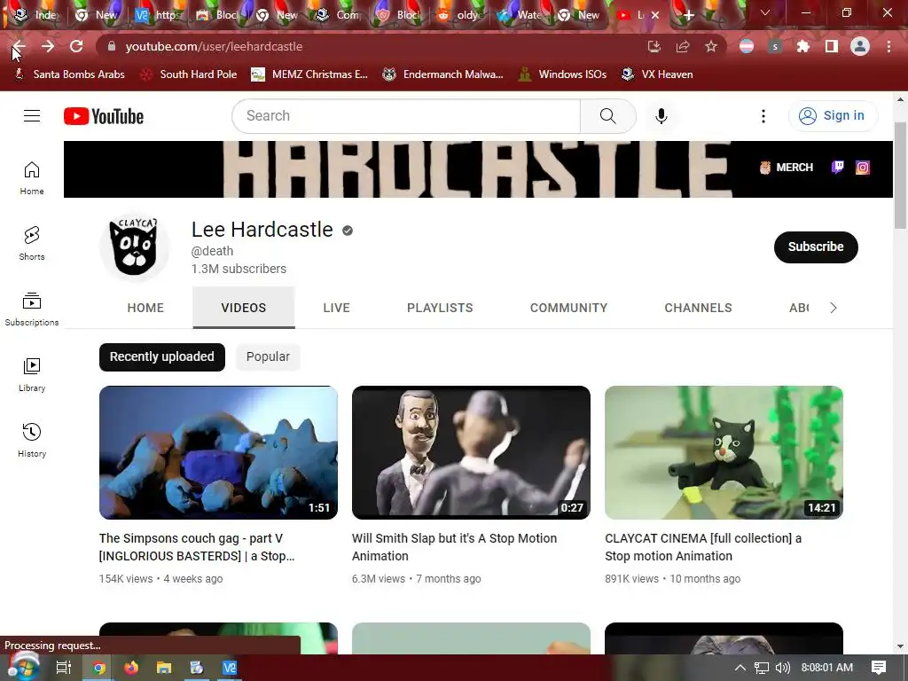Open Subscriptions in the sidebar
Image resolution: width=908 pixels, height=681 pixels.
[32, 309]
